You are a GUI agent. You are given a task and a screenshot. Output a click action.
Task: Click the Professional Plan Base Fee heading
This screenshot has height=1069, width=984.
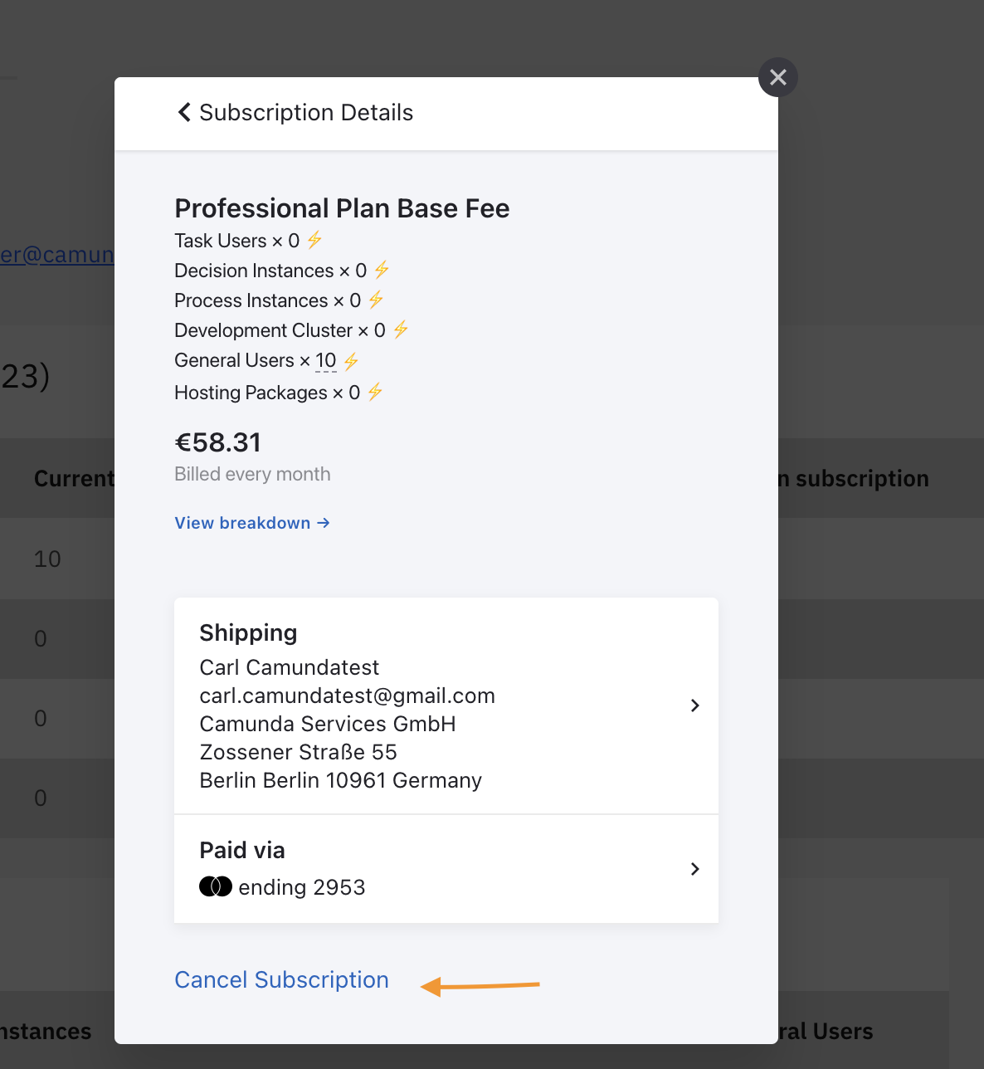pos(342,207)
